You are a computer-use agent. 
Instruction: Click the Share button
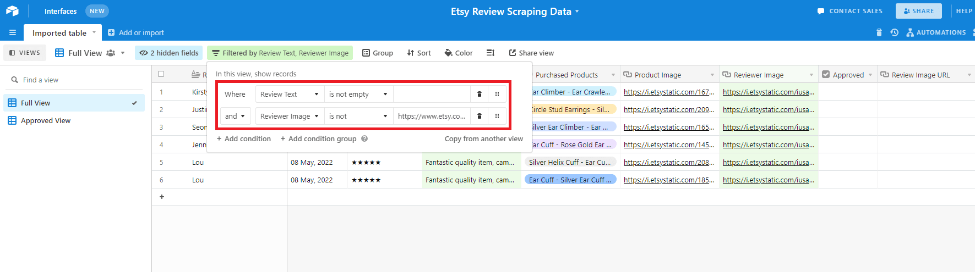918,11
